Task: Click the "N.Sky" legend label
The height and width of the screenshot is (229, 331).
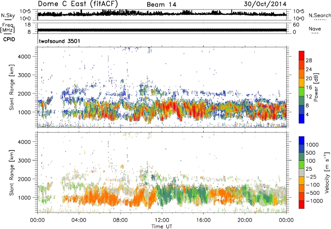Action: point(8,15)
